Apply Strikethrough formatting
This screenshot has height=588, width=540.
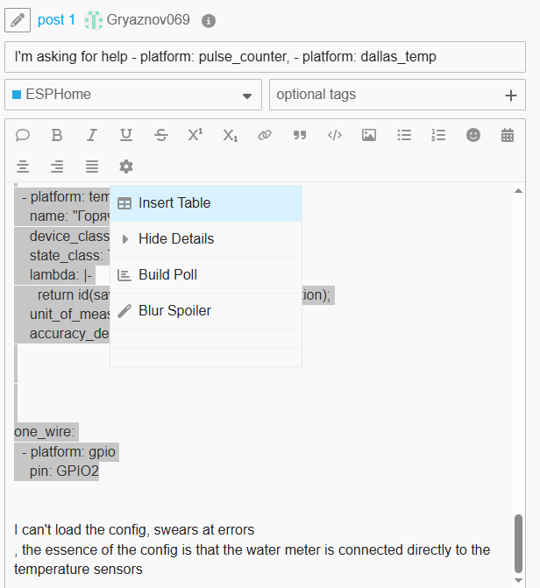click(161, 135)
